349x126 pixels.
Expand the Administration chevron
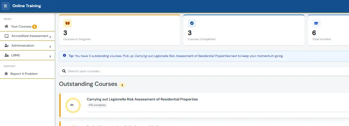click(50, 47)
